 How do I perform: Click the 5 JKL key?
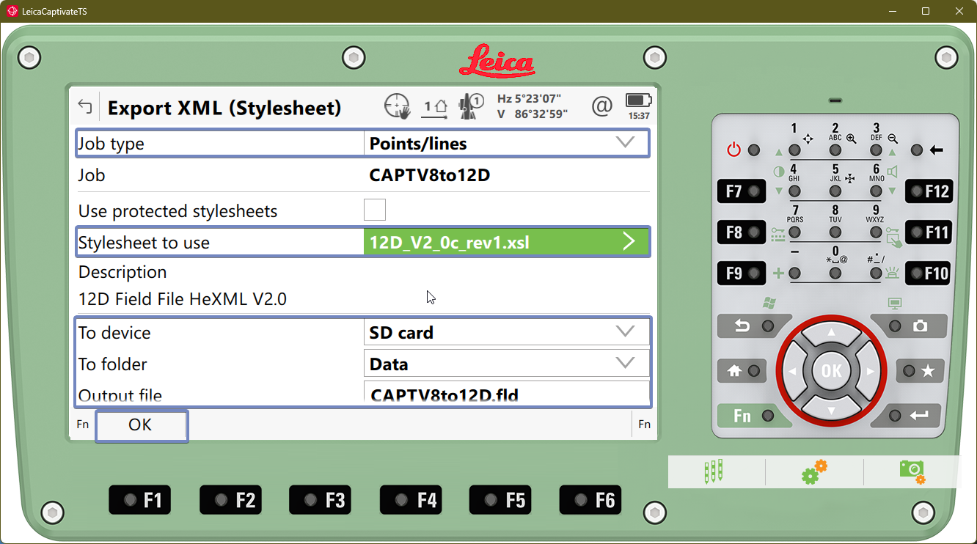coord(835,191)
